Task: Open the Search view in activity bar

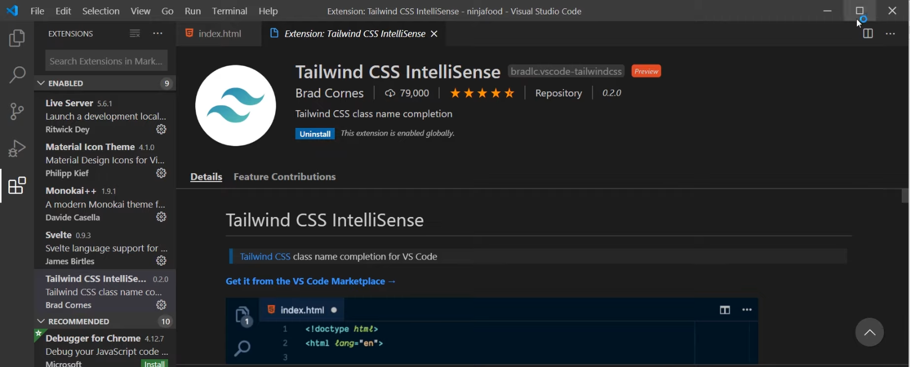Action: click(17, 75)
